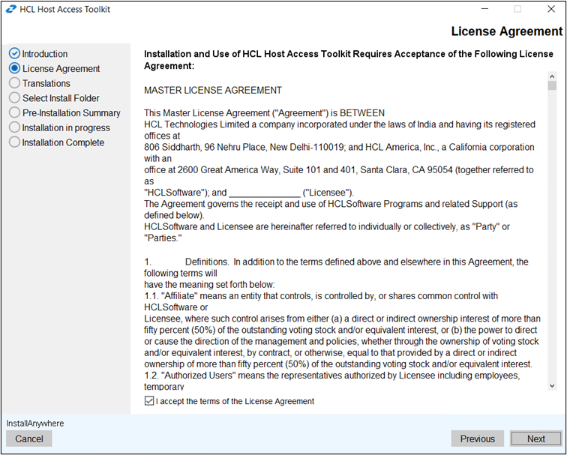The height and width of the screenshot is (455, 567).
Task: Click the Select Install Folder step circle
Action: click(14, 98)
